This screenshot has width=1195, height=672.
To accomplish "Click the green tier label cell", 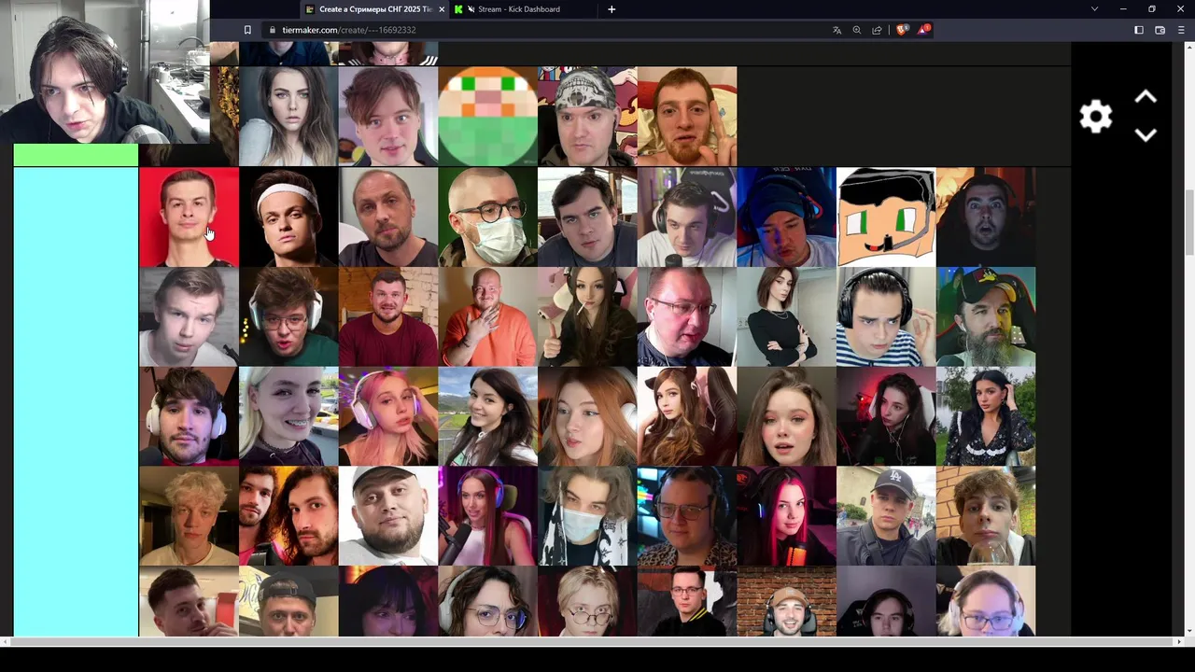I will point(76,155).
